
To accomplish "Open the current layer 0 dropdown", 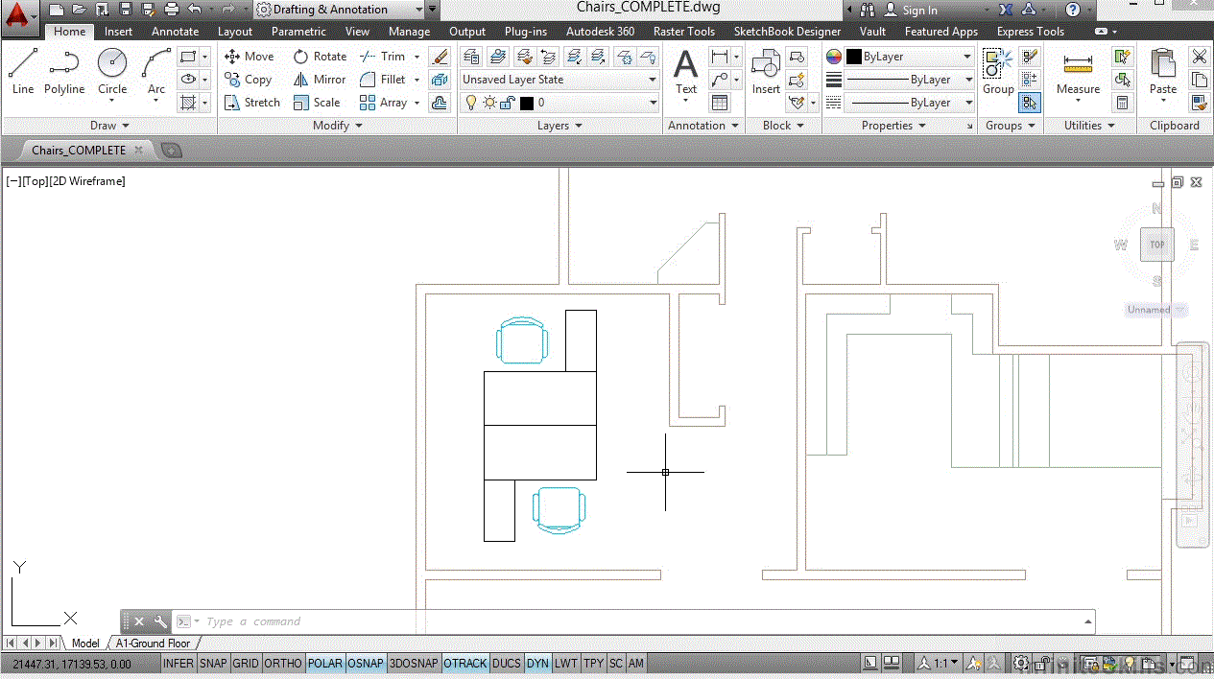I will (x=559, y=103).
